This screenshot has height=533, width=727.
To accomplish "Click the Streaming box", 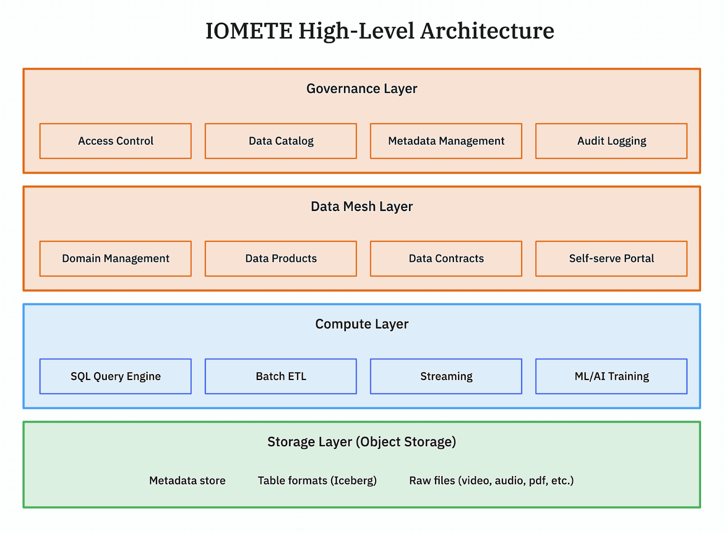I will [x=446, y=377].
